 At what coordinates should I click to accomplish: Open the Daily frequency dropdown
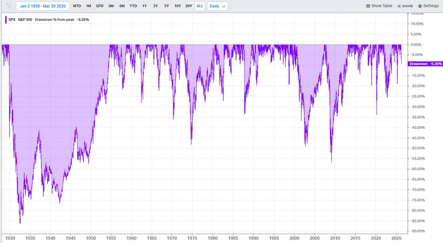pyautogui.click(x=218, y=6)
